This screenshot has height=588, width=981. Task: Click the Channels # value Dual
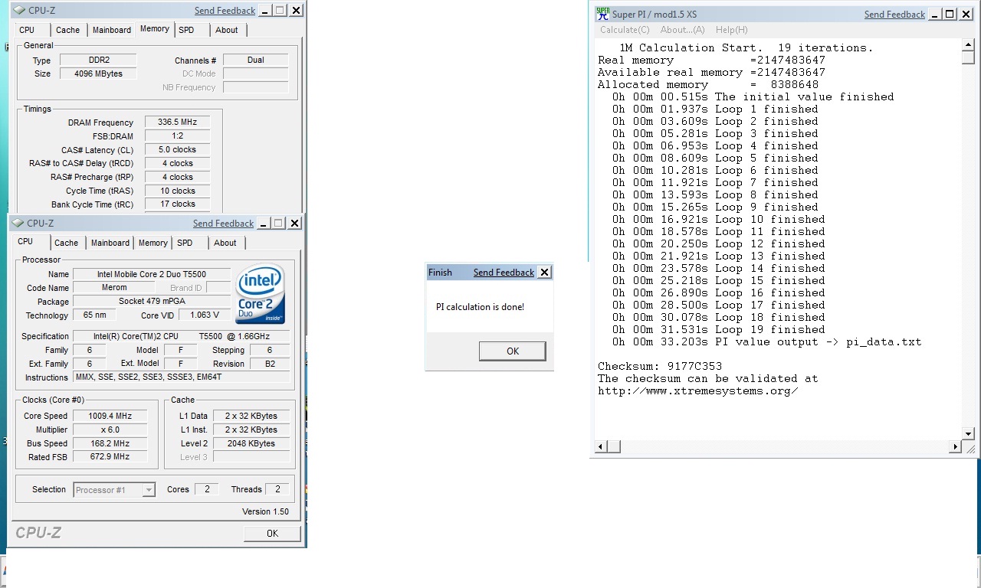click(256, 60)
